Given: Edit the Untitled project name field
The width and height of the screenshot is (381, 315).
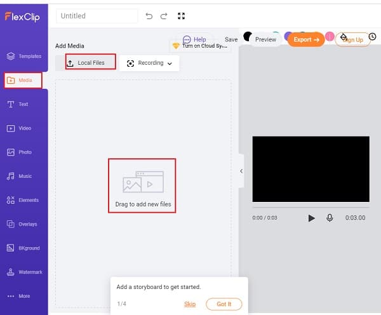Looking at the screenshot, I should [97, 16].
